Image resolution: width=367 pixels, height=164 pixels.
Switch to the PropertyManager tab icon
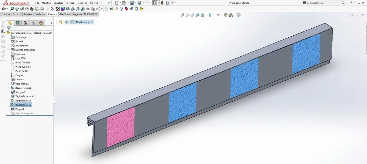(18, 23)
